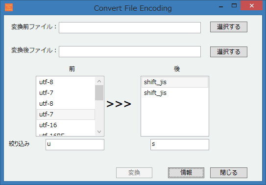Select utf-16 in the 前 encoding list
The image size is (266, 185).
coord(66,125)
